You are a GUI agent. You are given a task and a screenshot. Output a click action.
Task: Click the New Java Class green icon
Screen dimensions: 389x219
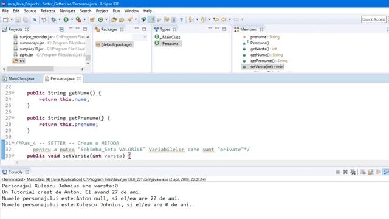pos(100,19)
